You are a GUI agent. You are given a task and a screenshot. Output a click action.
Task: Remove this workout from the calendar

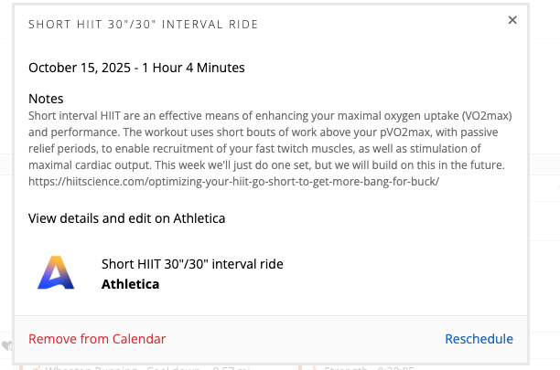pos(97,339)
